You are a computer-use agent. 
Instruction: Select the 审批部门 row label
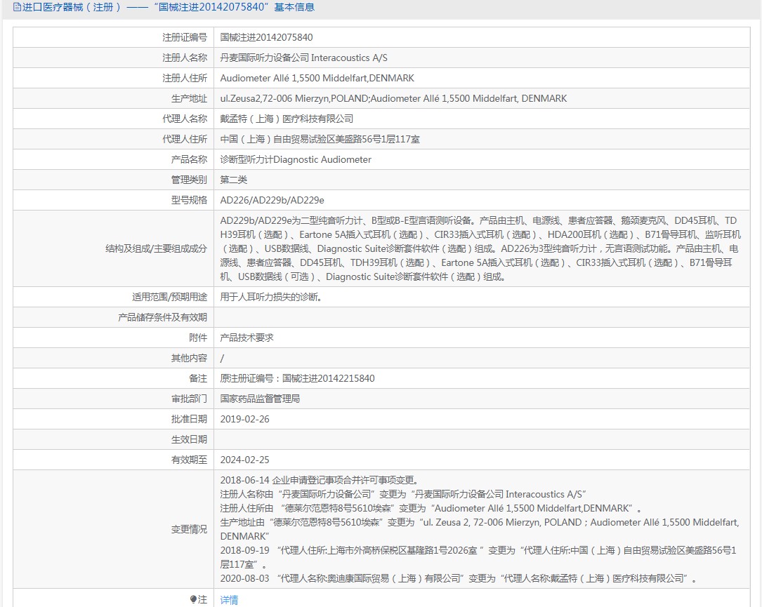point(189,399)
